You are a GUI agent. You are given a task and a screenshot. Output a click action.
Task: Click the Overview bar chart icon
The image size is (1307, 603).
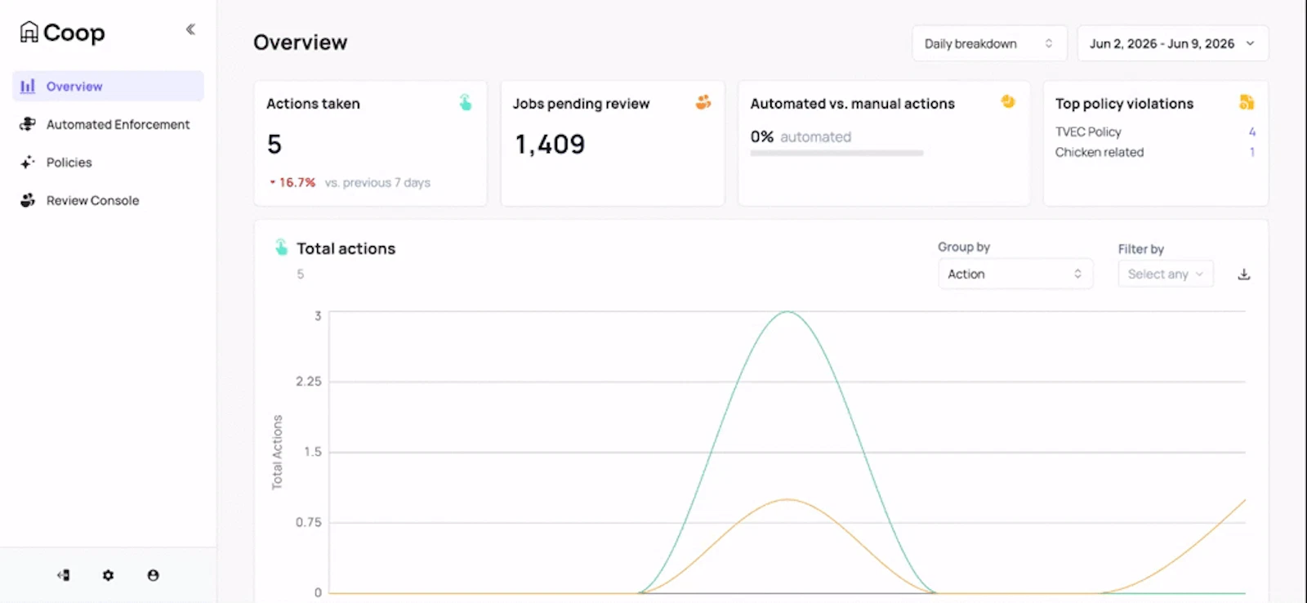[x=28, y=86]
